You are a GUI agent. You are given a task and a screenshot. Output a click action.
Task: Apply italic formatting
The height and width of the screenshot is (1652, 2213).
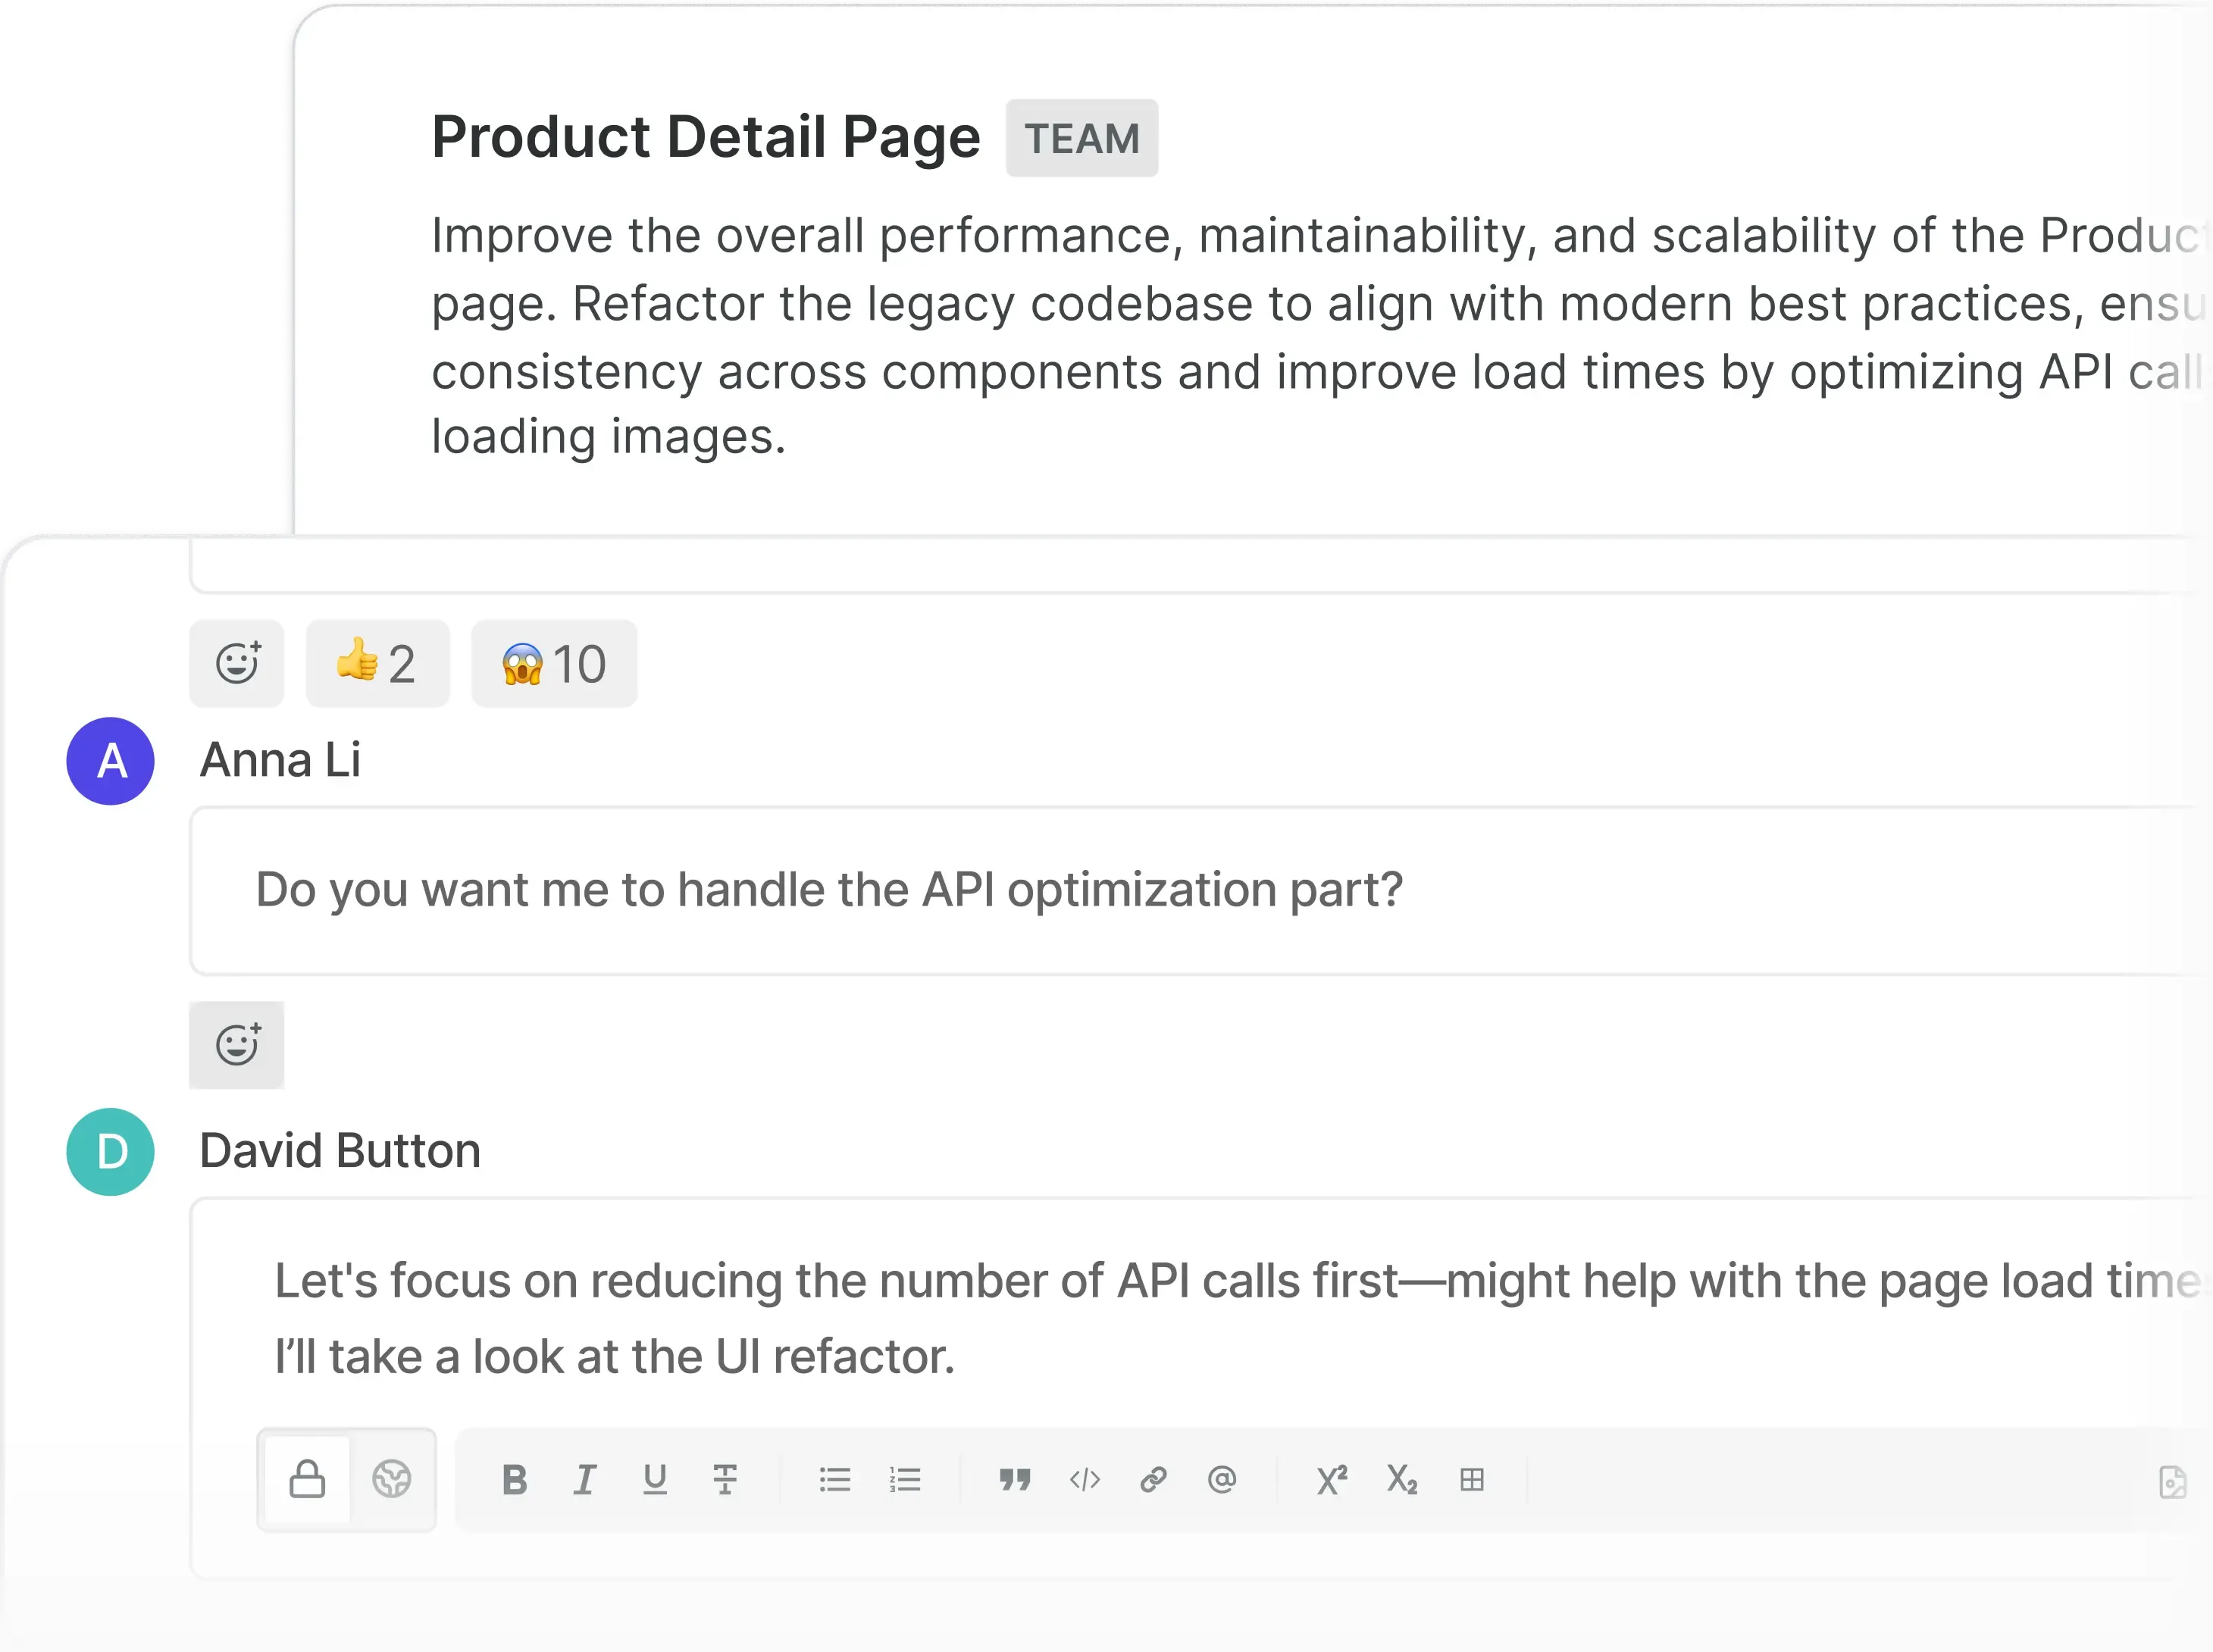585,1479
